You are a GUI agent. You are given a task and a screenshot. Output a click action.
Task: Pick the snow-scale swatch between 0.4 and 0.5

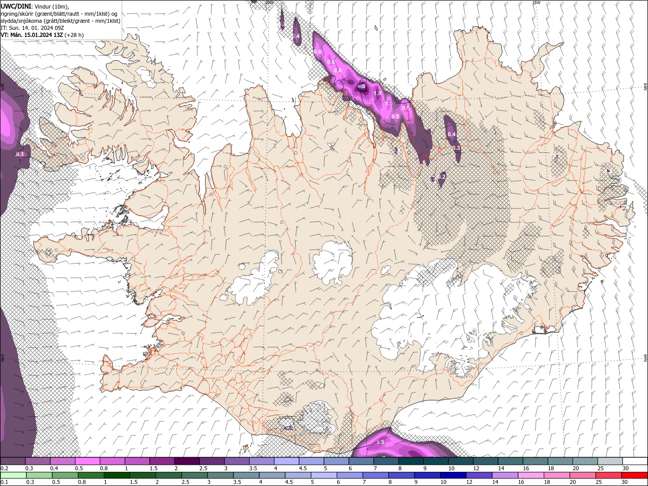[x=63, y=461]
